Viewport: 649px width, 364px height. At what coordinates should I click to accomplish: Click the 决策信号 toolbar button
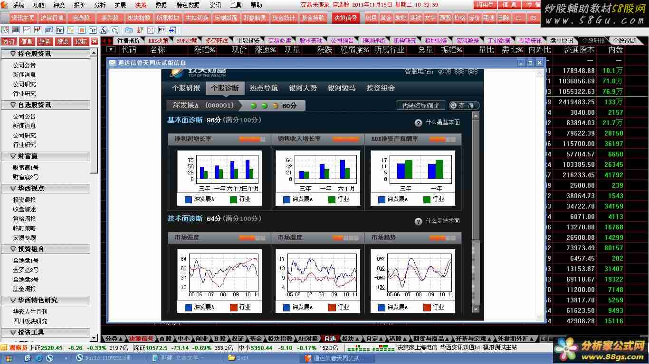click(345, 18)
